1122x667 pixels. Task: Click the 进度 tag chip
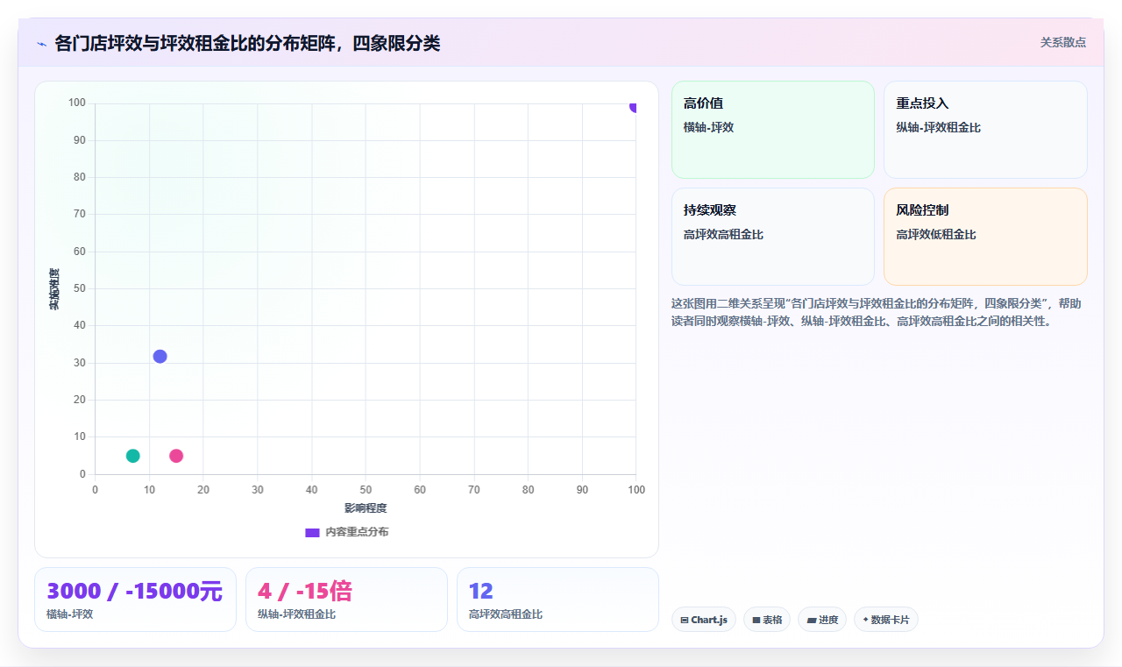(822, 620)
